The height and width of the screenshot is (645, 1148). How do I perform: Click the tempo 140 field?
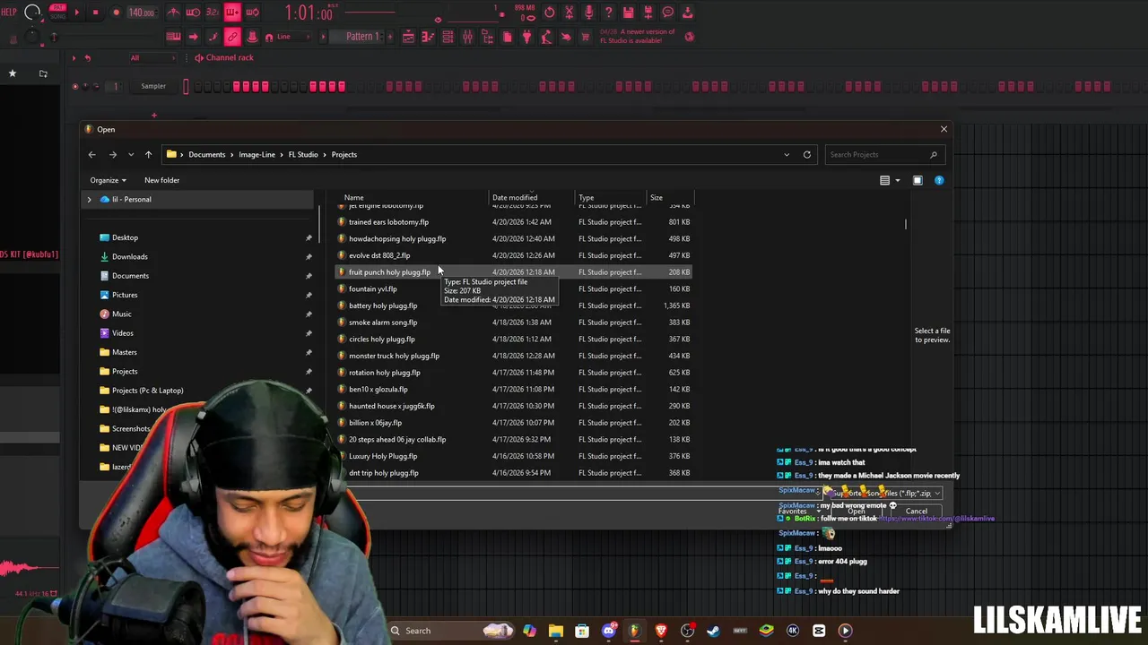[141, 13]
